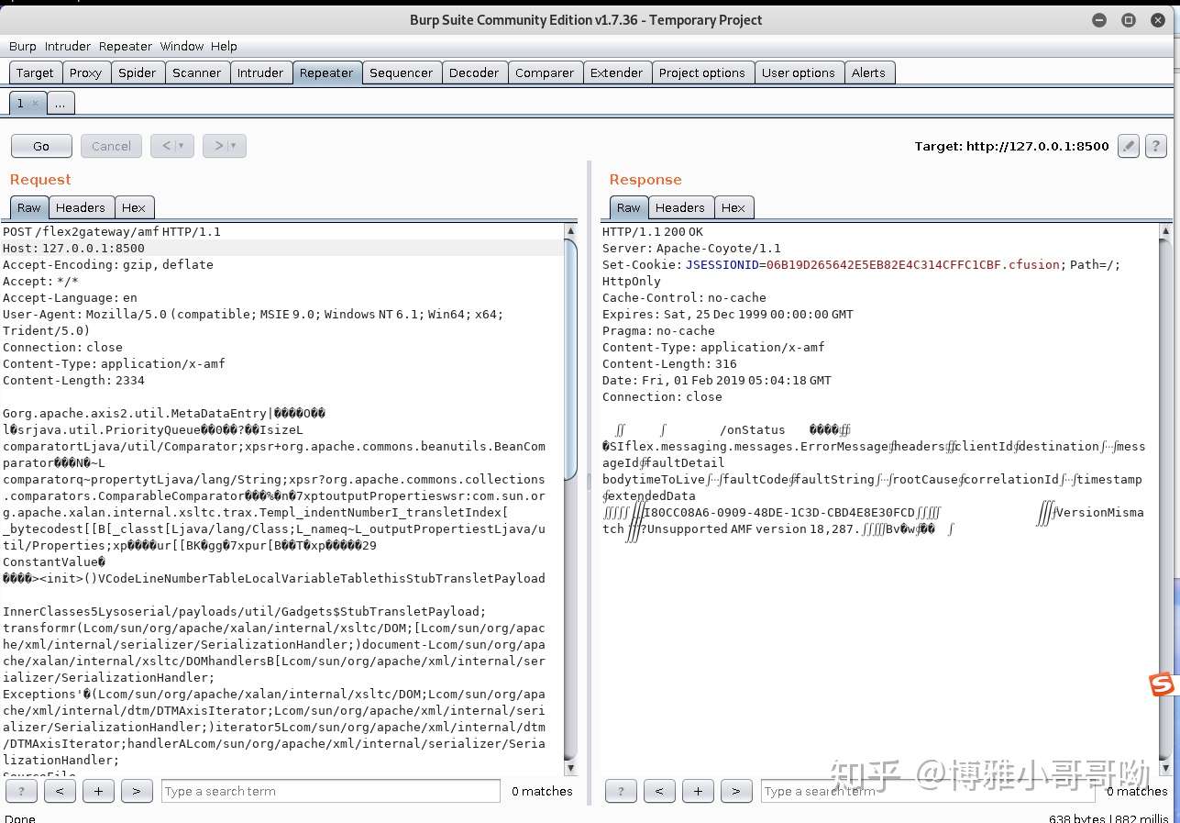Screen dimensions: 1180x823
Task: Switch to the Proxy tab
Action: click(x=86, y=72)
